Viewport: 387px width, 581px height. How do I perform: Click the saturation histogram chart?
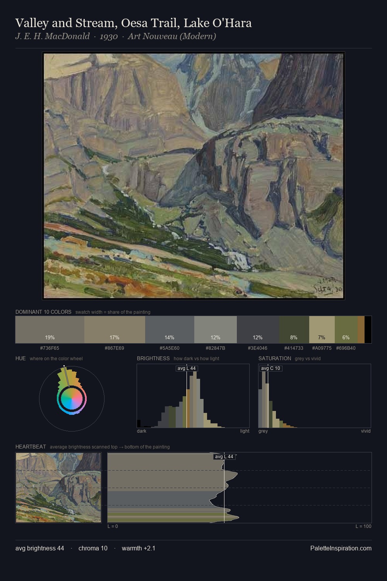(x=315, y=396)
